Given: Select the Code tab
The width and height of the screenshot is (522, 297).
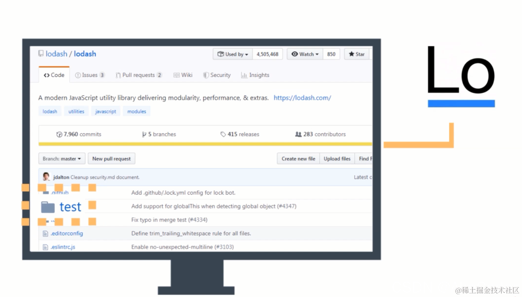Looking at the screenshot, I should click(54, 75).
